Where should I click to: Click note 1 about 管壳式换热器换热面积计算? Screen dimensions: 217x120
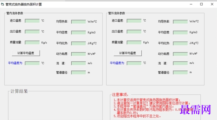point(147,100)
